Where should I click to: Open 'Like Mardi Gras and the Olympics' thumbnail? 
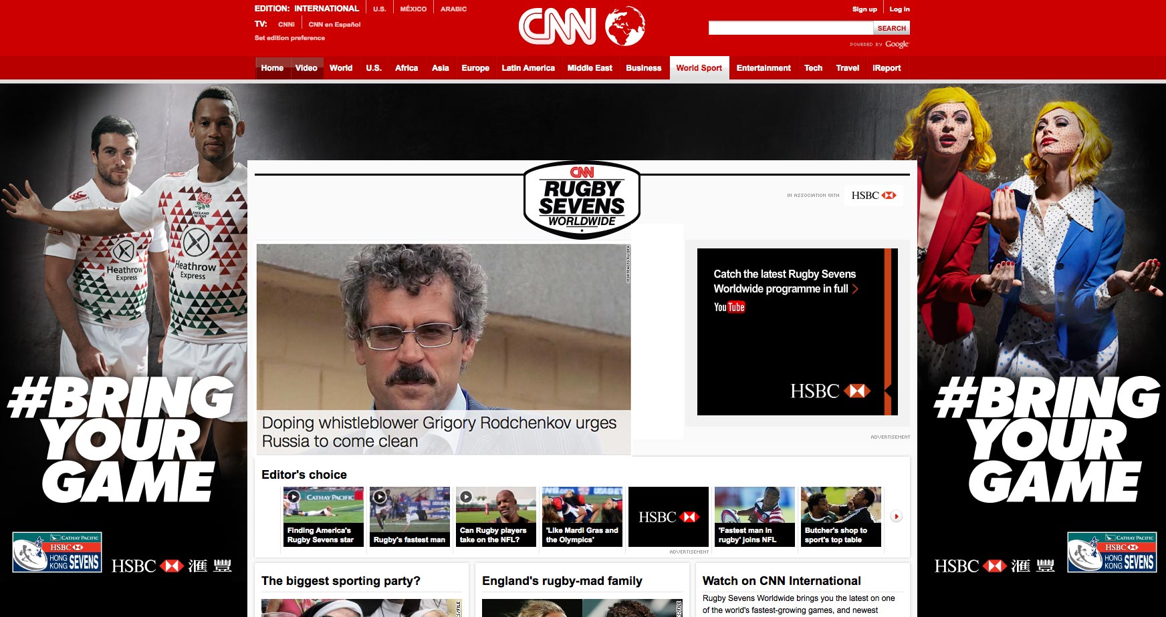click(x=582, y=517)
